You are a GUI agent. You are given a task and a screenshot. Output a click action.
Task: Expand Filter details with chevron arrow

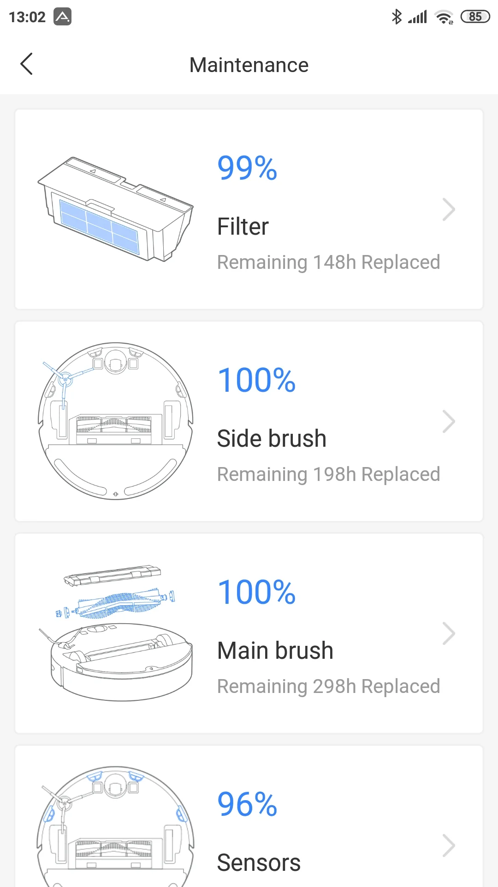click(x=449, y=209)
